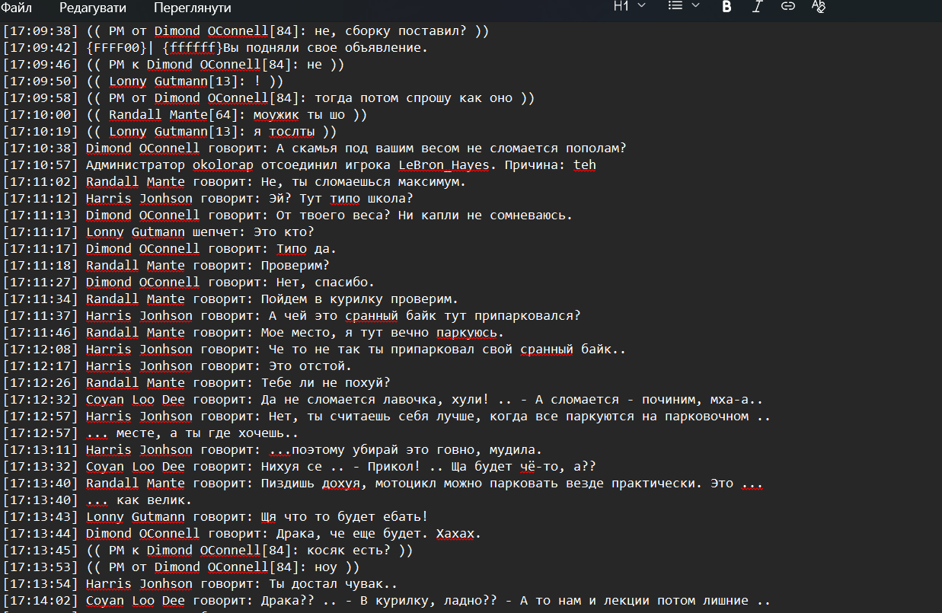This screenshot has height=613, width=942.
Task: Clear formatting using the toolbar icon
Action: [x=819, y=7]
